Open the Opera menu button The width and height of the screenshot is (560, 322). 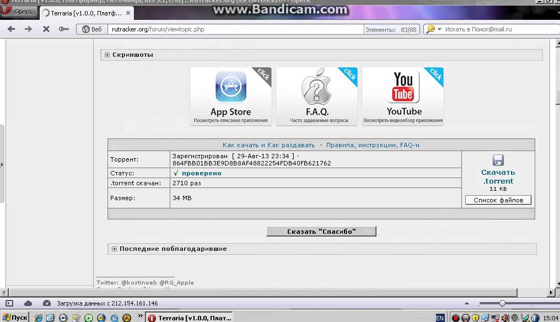click(x=19, y=12)
